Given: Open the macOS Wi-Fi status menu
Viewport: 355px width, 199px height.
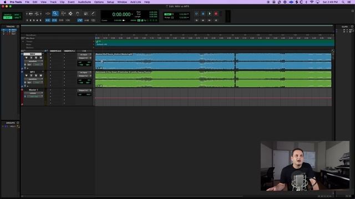Looking at the screenshot, I should click(x=312, y=2).
